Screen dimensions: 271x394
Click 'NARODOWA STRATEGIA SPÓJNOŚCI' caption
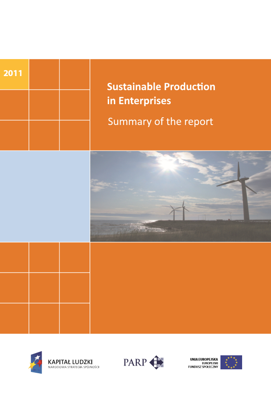(x=73, y=366)
